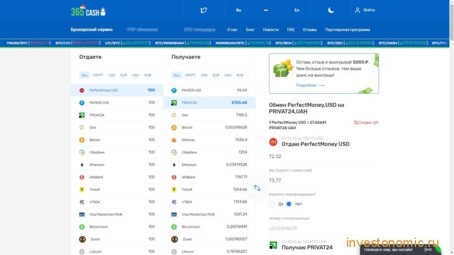Filter Получаете list by RUB

coord(239,75)
